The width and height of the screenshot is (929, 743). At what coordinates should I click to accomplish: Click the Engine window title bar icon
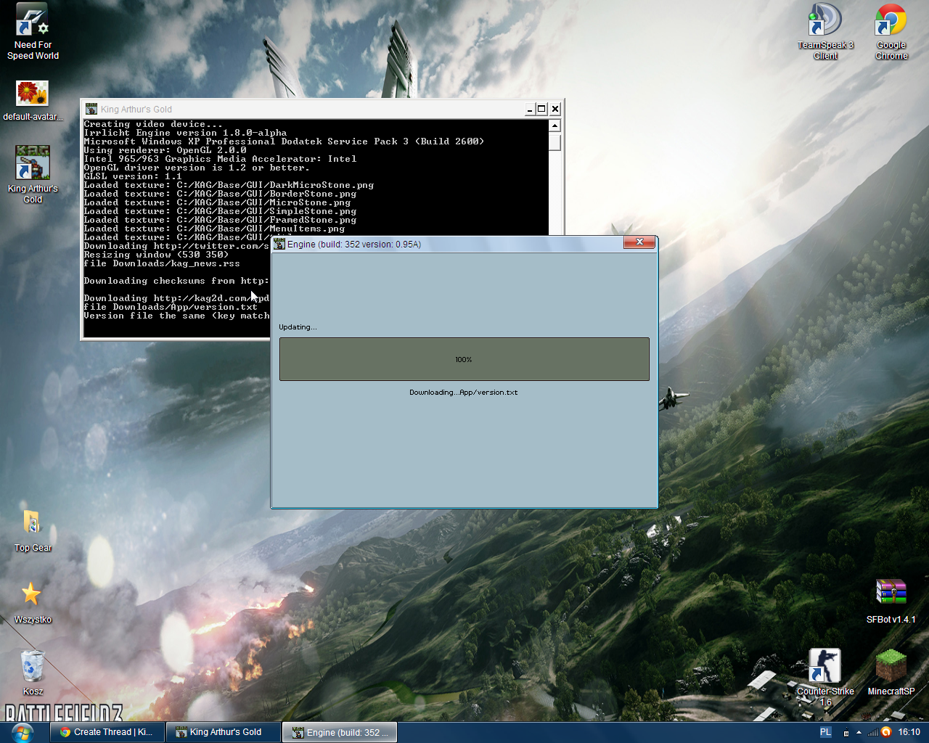[x=279, y=244]
